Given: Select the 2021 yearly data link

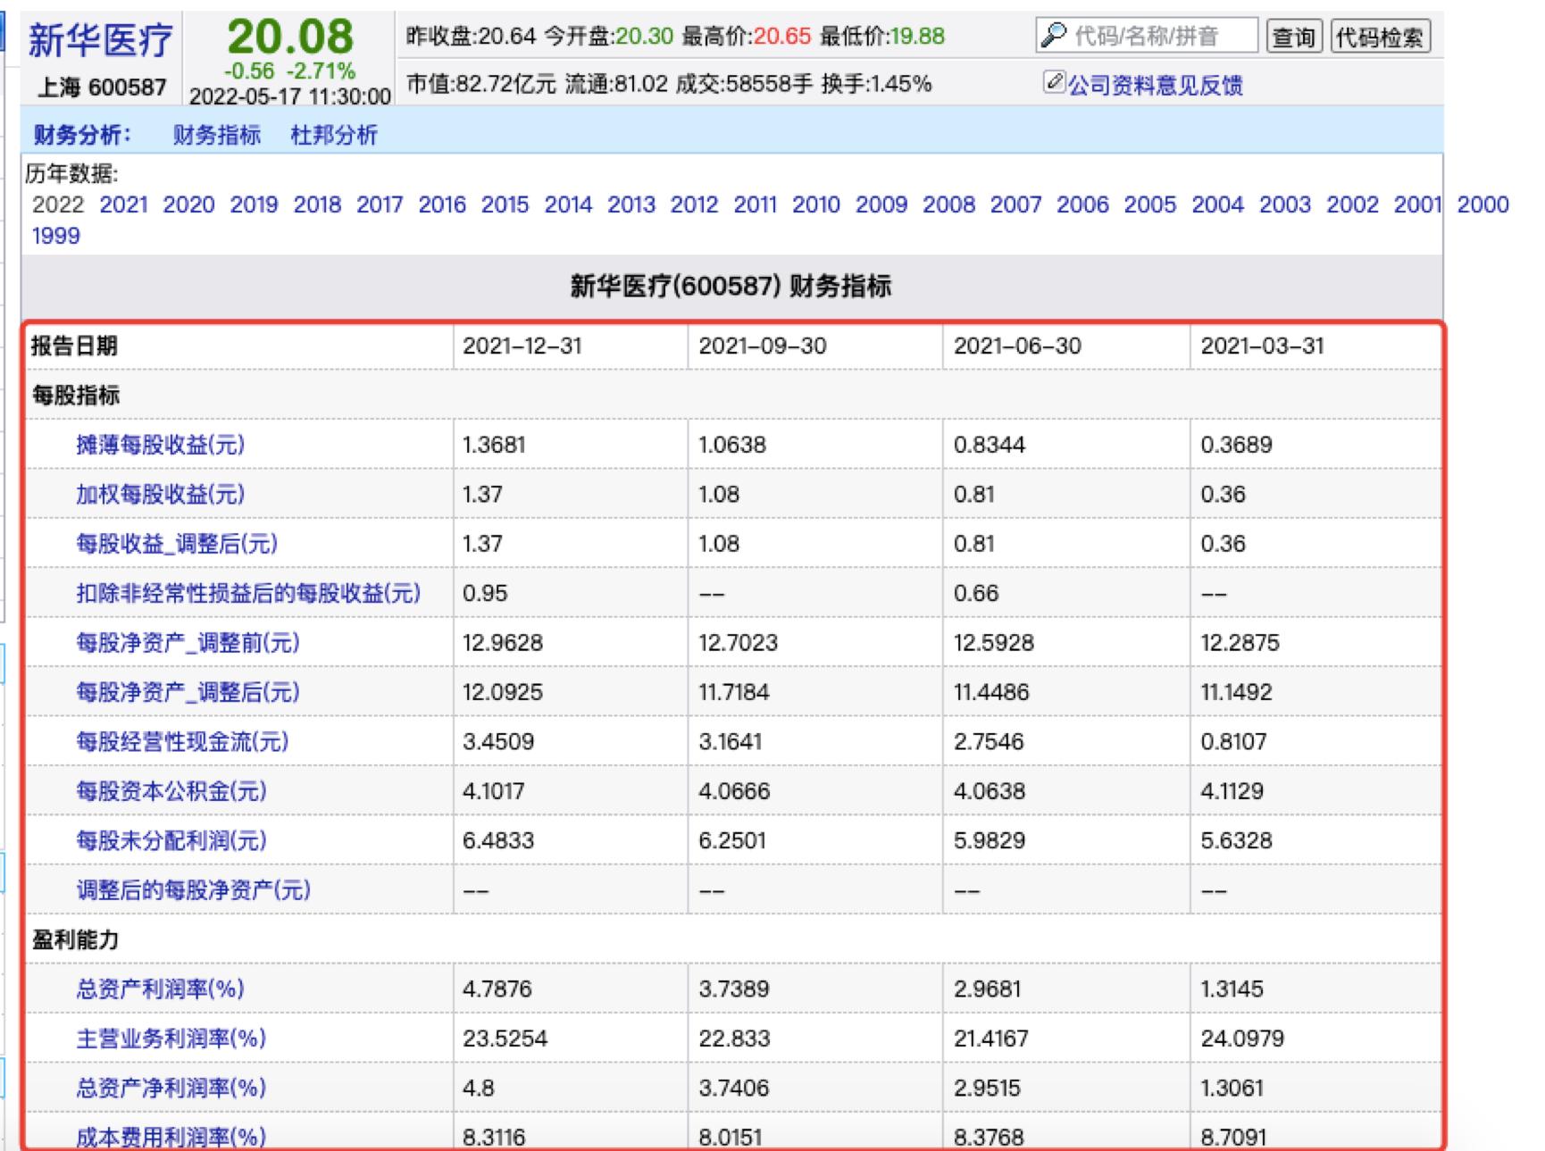Looking at the screenshot, I should coord(124,204).
